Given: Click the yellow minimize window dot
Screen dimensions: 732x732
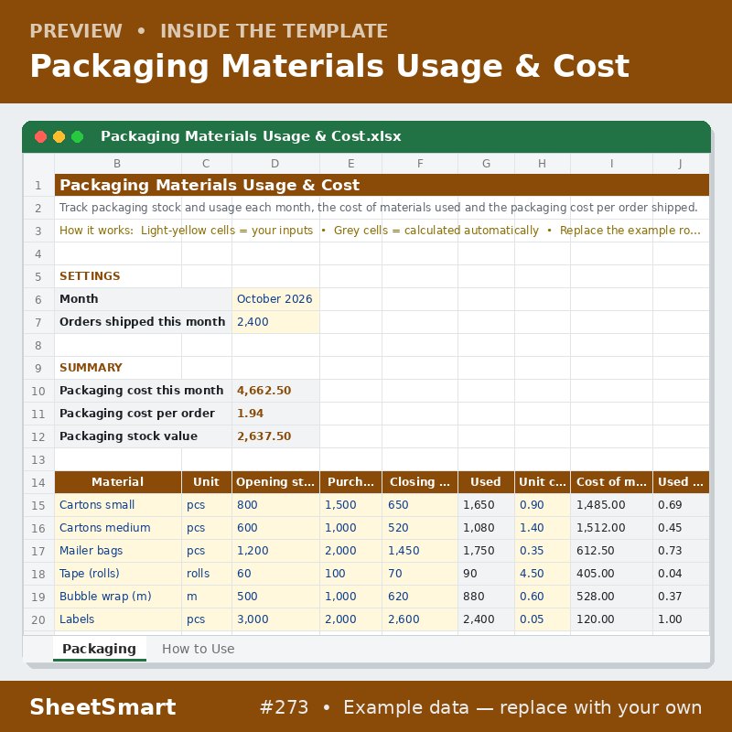Looking at the screenshot, I should 59,136.
